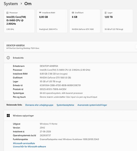Open Avancerede systemindstillinger link
The height and width of the screenshot is (151, 137).
(x=92, y=105)
